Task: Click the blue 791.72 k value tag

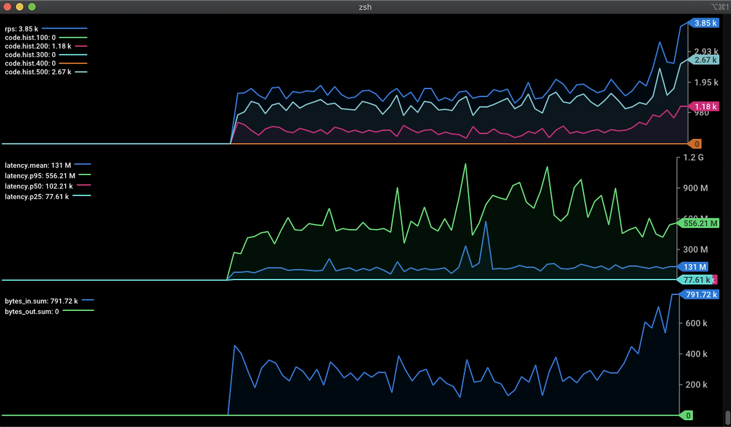Action: (x=699, y=294)
